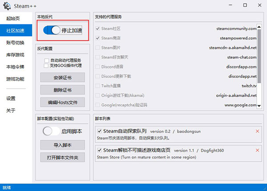
Task: Click the steam-chat.com domain text
Action: point(242,57)
